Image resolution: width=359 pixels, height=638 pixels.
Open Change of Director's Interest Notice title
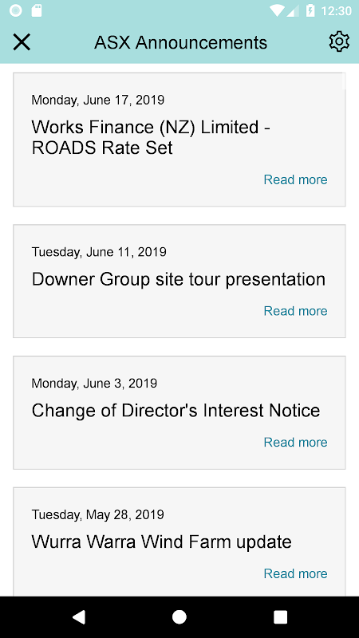(x=176, y=411)
